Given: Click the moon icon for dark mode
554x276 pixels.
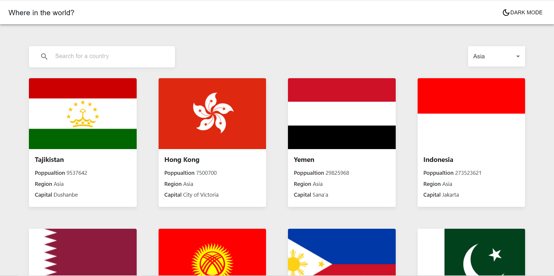Looking at the screenshot, I should click(x=506, y=12).
